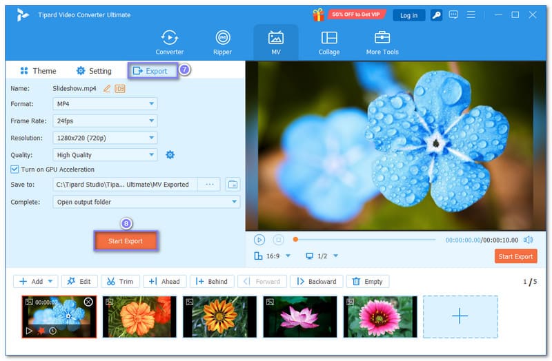Open the Quality dropdown
Screen dimensions: 552x361
[105, 155]
